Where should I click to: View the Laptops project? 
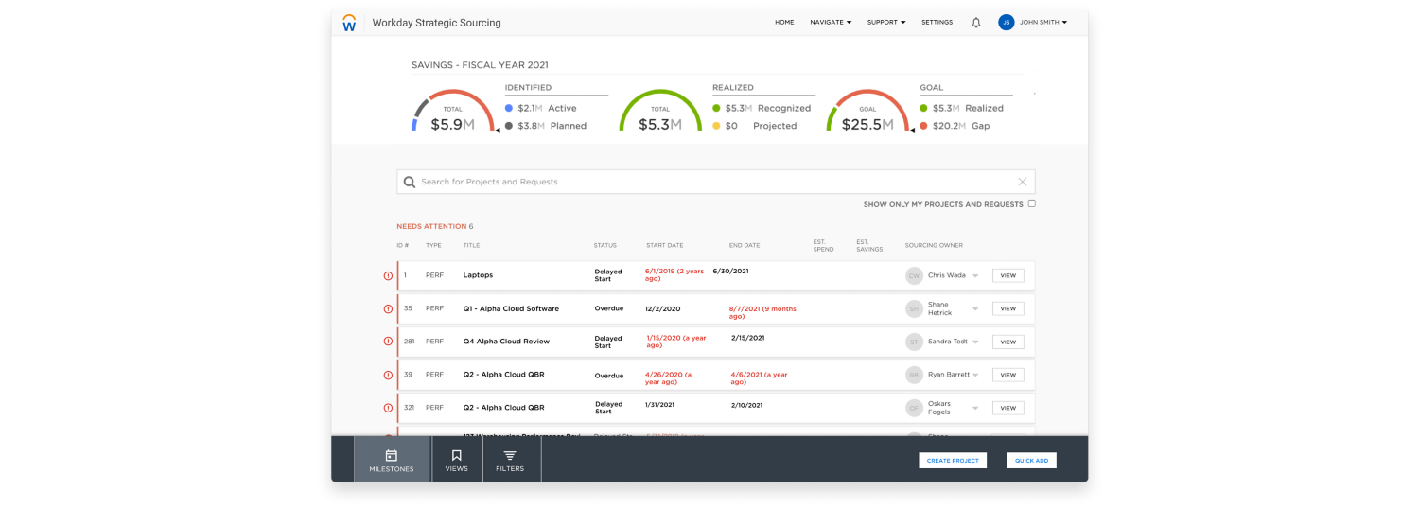(x=1007, y=275)
